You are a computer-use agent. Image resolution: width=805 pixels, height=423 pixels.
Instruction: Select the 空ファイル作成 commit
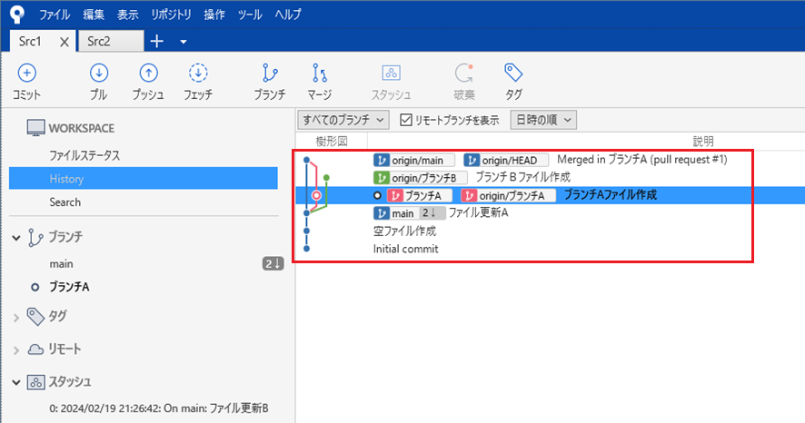tap(404, 231)
